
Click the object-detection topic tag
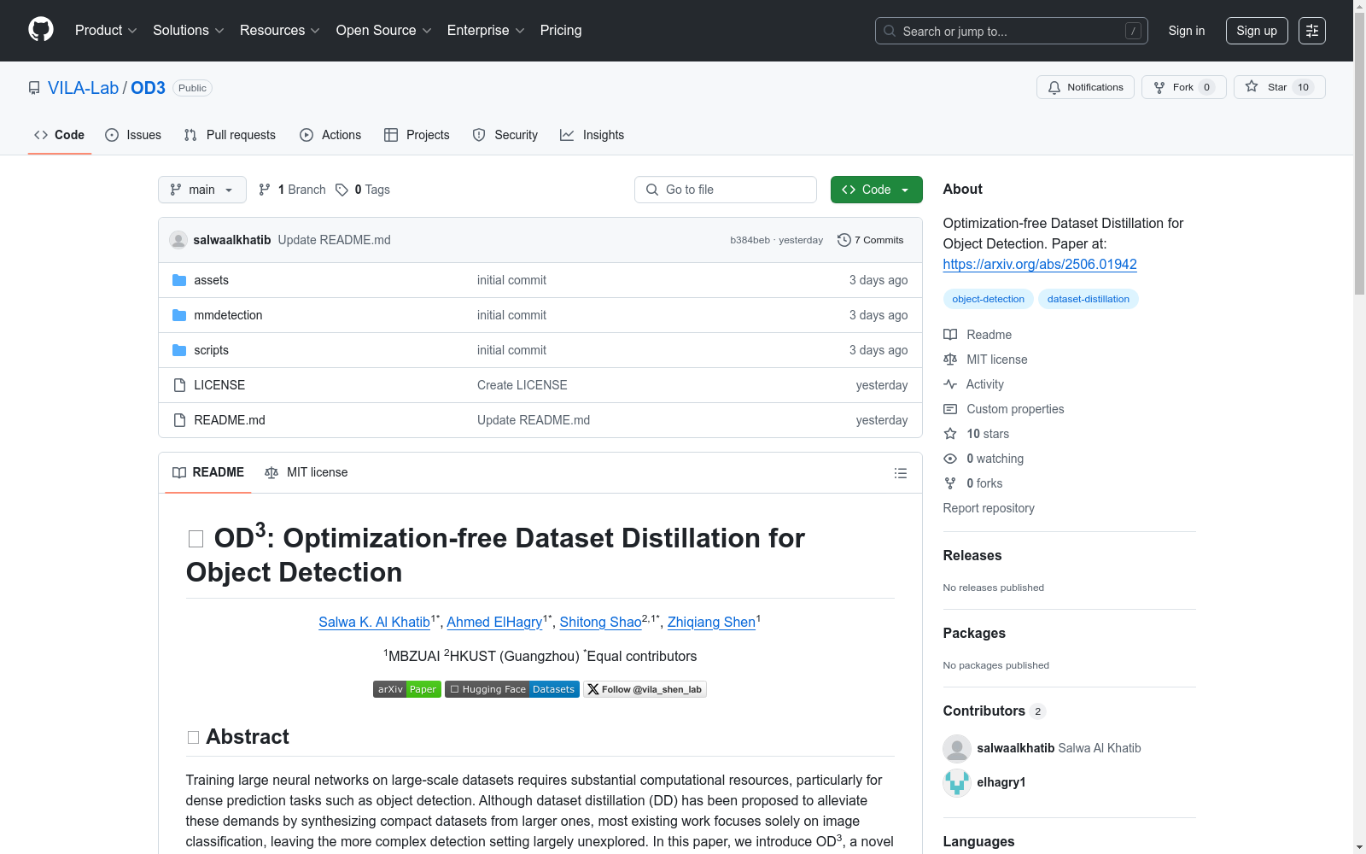click(989, 299)
